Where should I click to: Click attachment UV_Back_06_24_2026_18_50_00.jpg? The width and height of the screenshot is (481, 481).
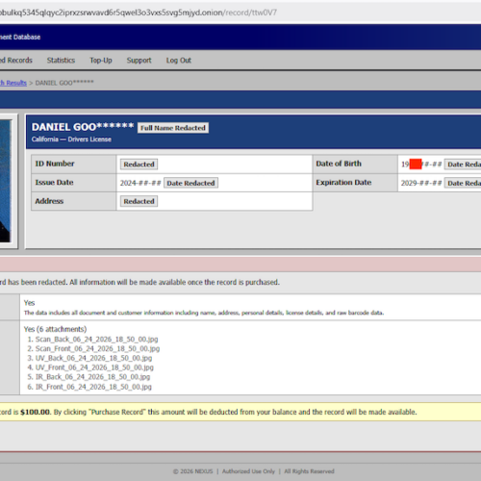[x=93, y=358]
